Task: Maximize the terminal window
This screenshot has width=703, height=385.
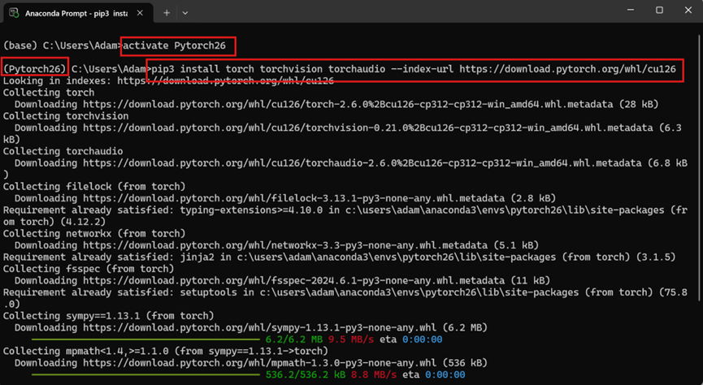Action: [659, 10]
